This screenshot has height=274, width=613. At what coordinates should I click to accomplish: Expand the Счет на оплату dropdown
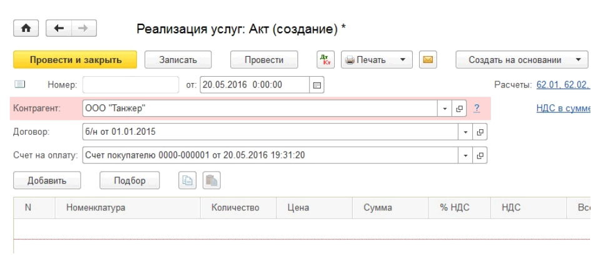click(x=466, y=155)
